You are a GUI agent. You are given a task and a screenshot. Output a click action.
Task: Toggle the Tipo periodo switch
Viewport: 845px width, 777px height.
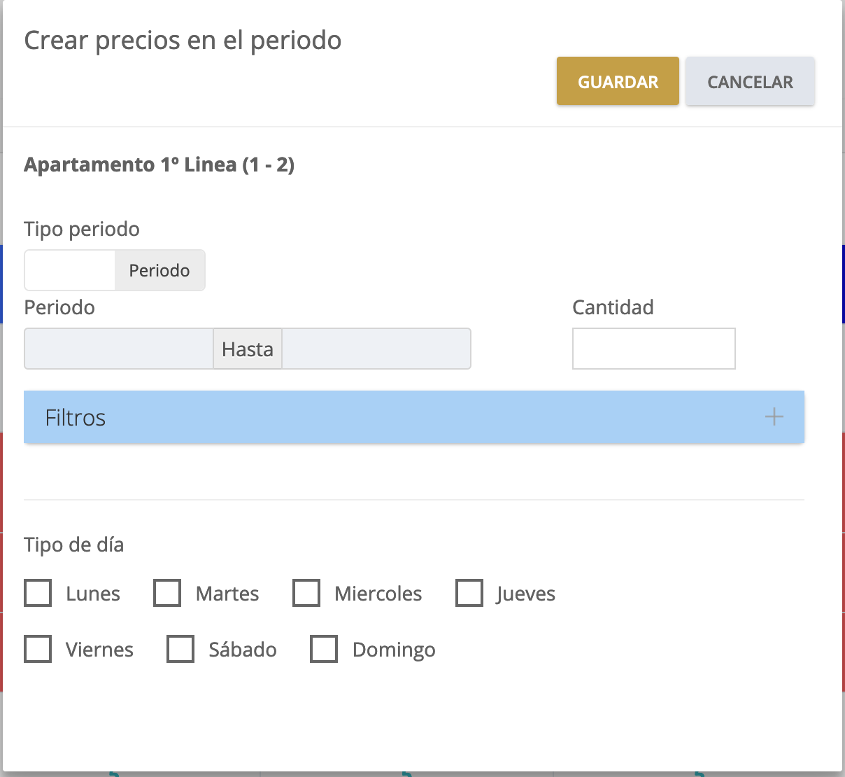point(70,270)
